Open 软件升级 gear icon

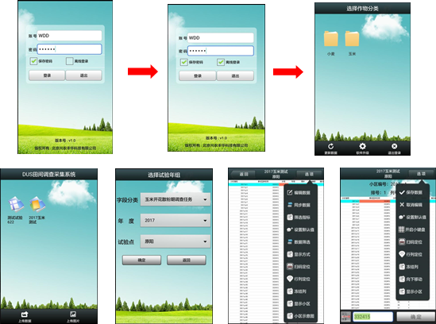point(362,146)
